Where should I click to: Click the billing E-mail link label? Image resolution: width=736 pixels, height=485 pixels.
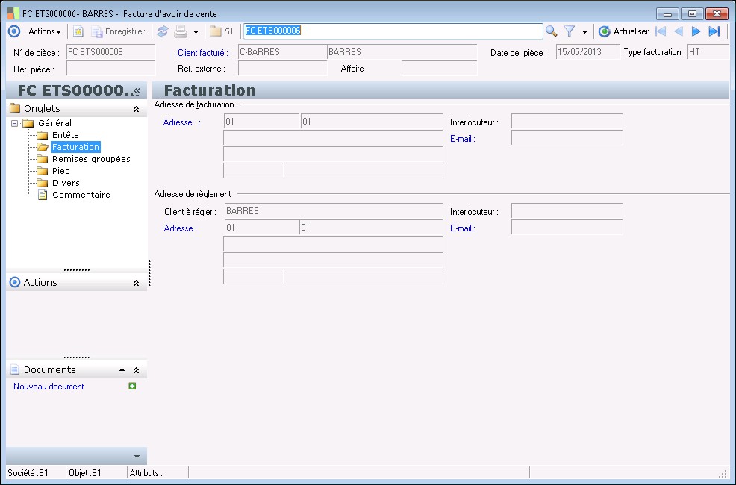[x=462, y=139]
